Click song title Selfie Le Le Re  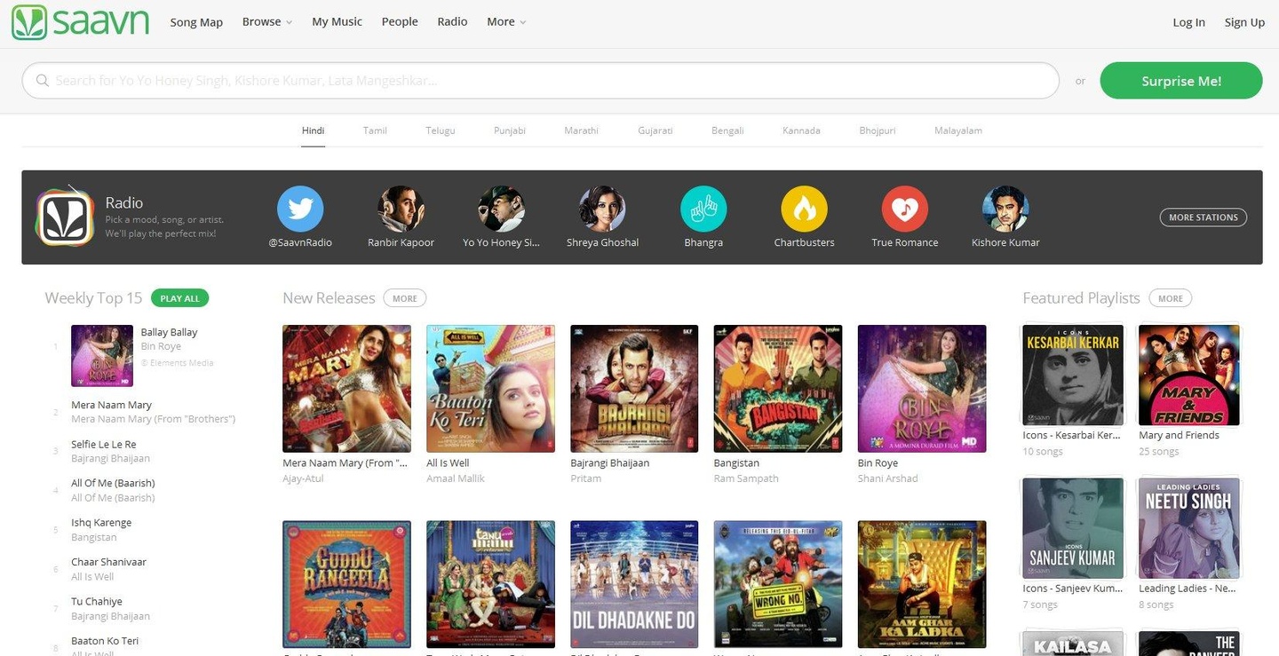[104, 444]
